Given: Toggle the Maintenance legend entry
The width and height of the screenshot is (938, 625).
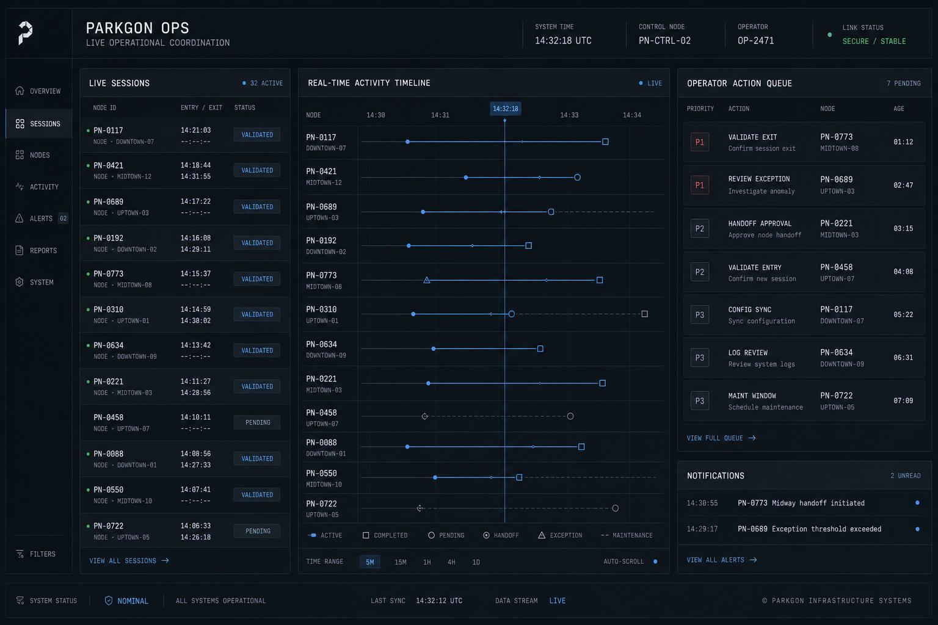Looking at the screenshot, I should coord(627,535).
